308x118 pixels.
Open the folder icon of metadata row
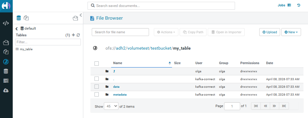[107, 95]
